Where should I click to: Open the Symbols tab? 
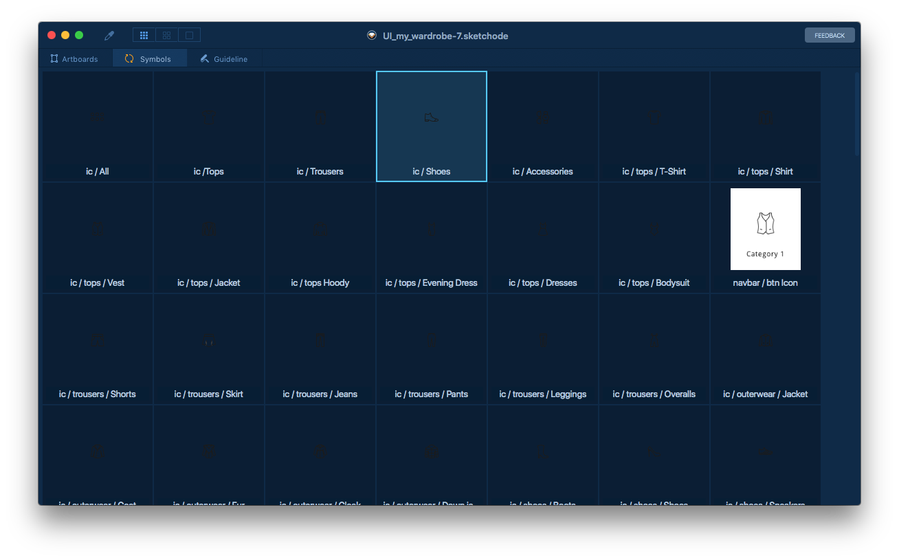(148, 59)
